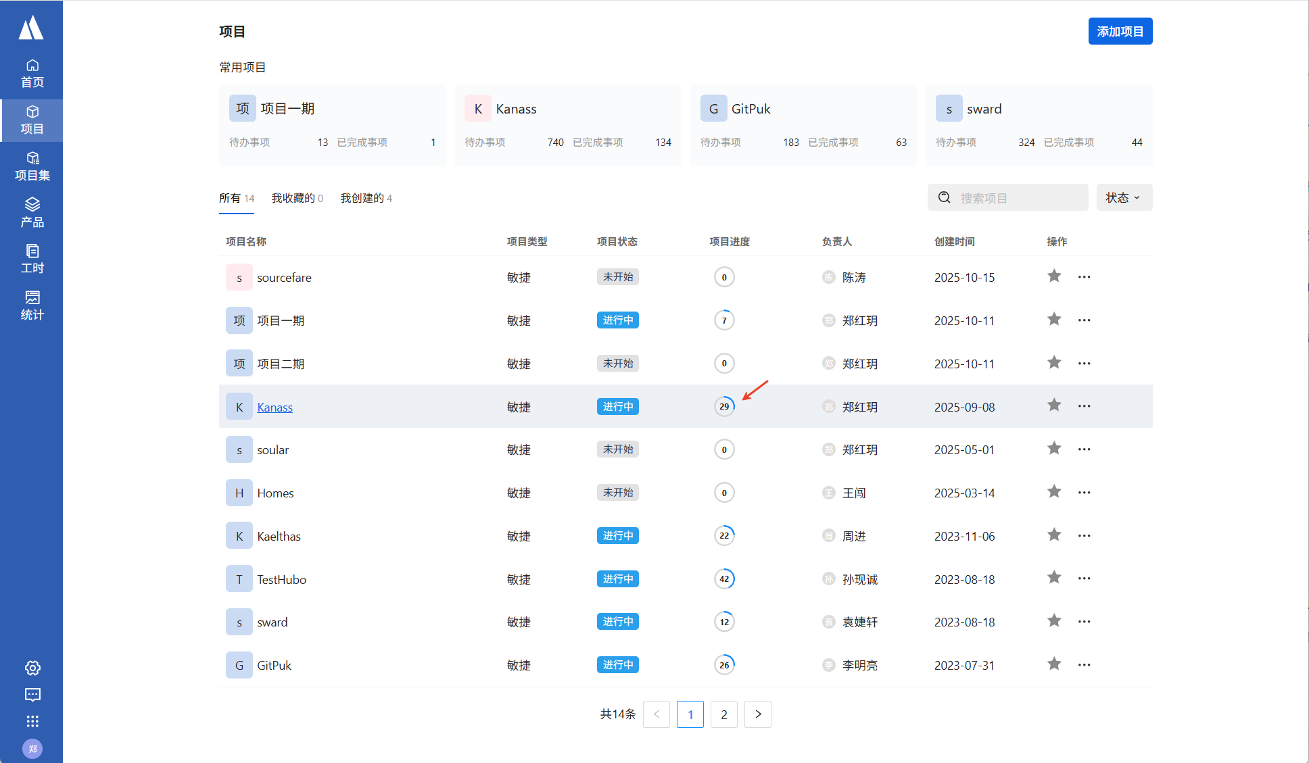This screenshot has width=1309, height=763.
Task: Open the 首页 home sidebar icon
Action: [32, 73]
